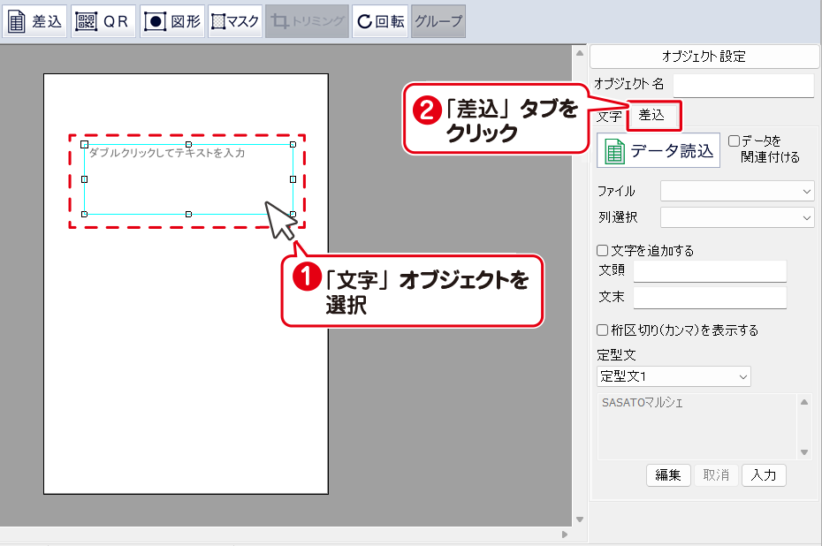Enable データを関連付ける checkbox
822x546 pixels.
pyautogui.click(x=734, y=140)
